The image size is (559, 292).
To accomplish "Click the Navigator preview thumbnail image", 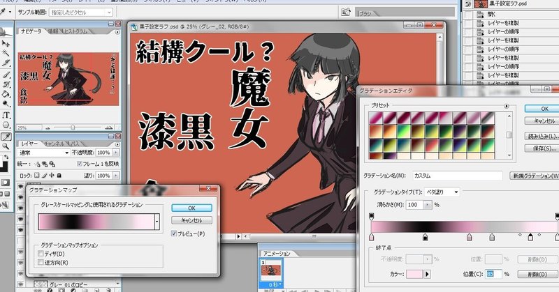I will pos(68,79).
